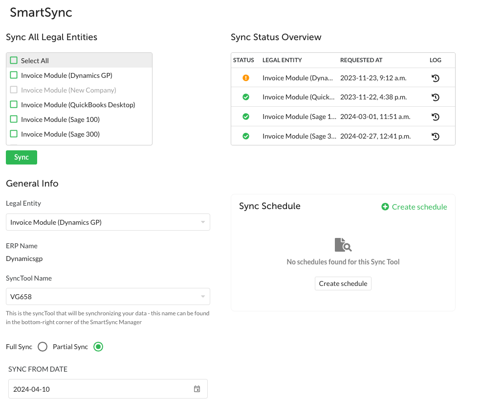Screen dimensions: 482x401
Task: Click the 2023-11-22, 4:38 p.m. timestamp
Action: (x=373, y=97)
